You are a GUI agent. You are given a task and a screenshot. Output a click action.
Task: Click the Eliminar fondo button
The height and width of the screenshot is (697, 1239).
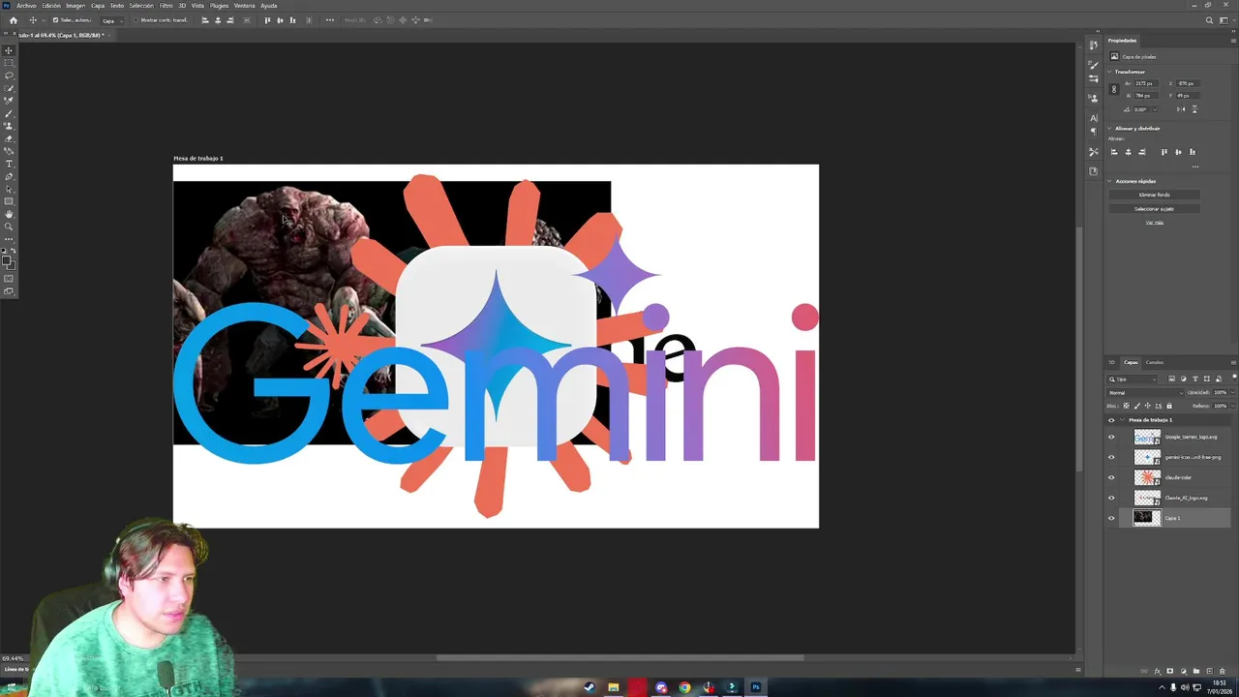point(1154,195)
